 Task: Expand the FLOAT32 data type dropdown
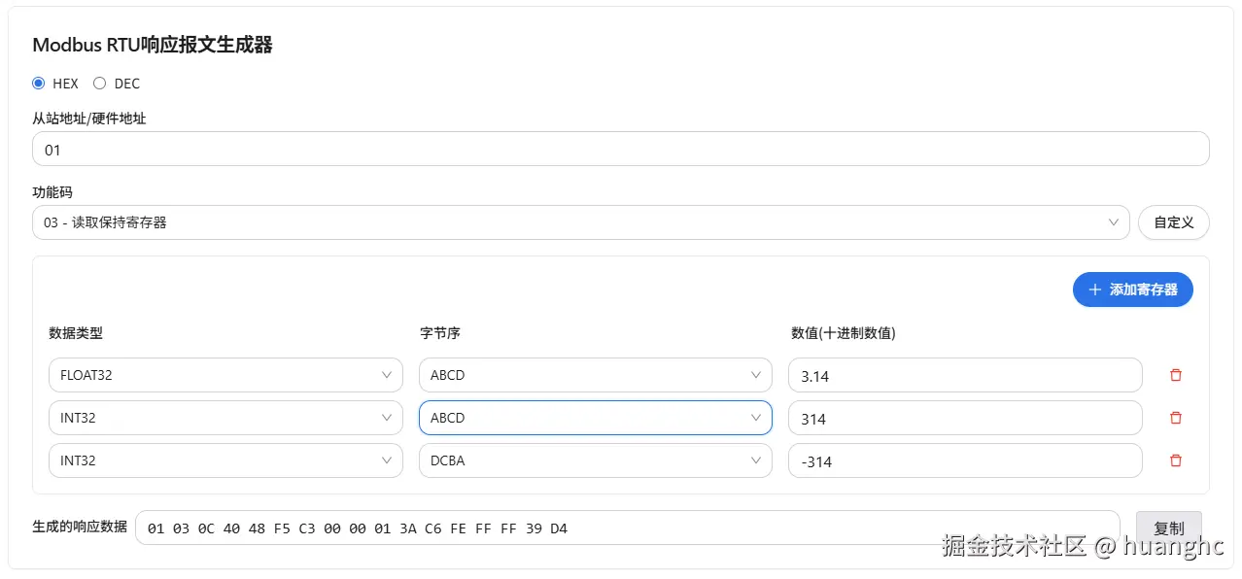click(x=225, y=375)
